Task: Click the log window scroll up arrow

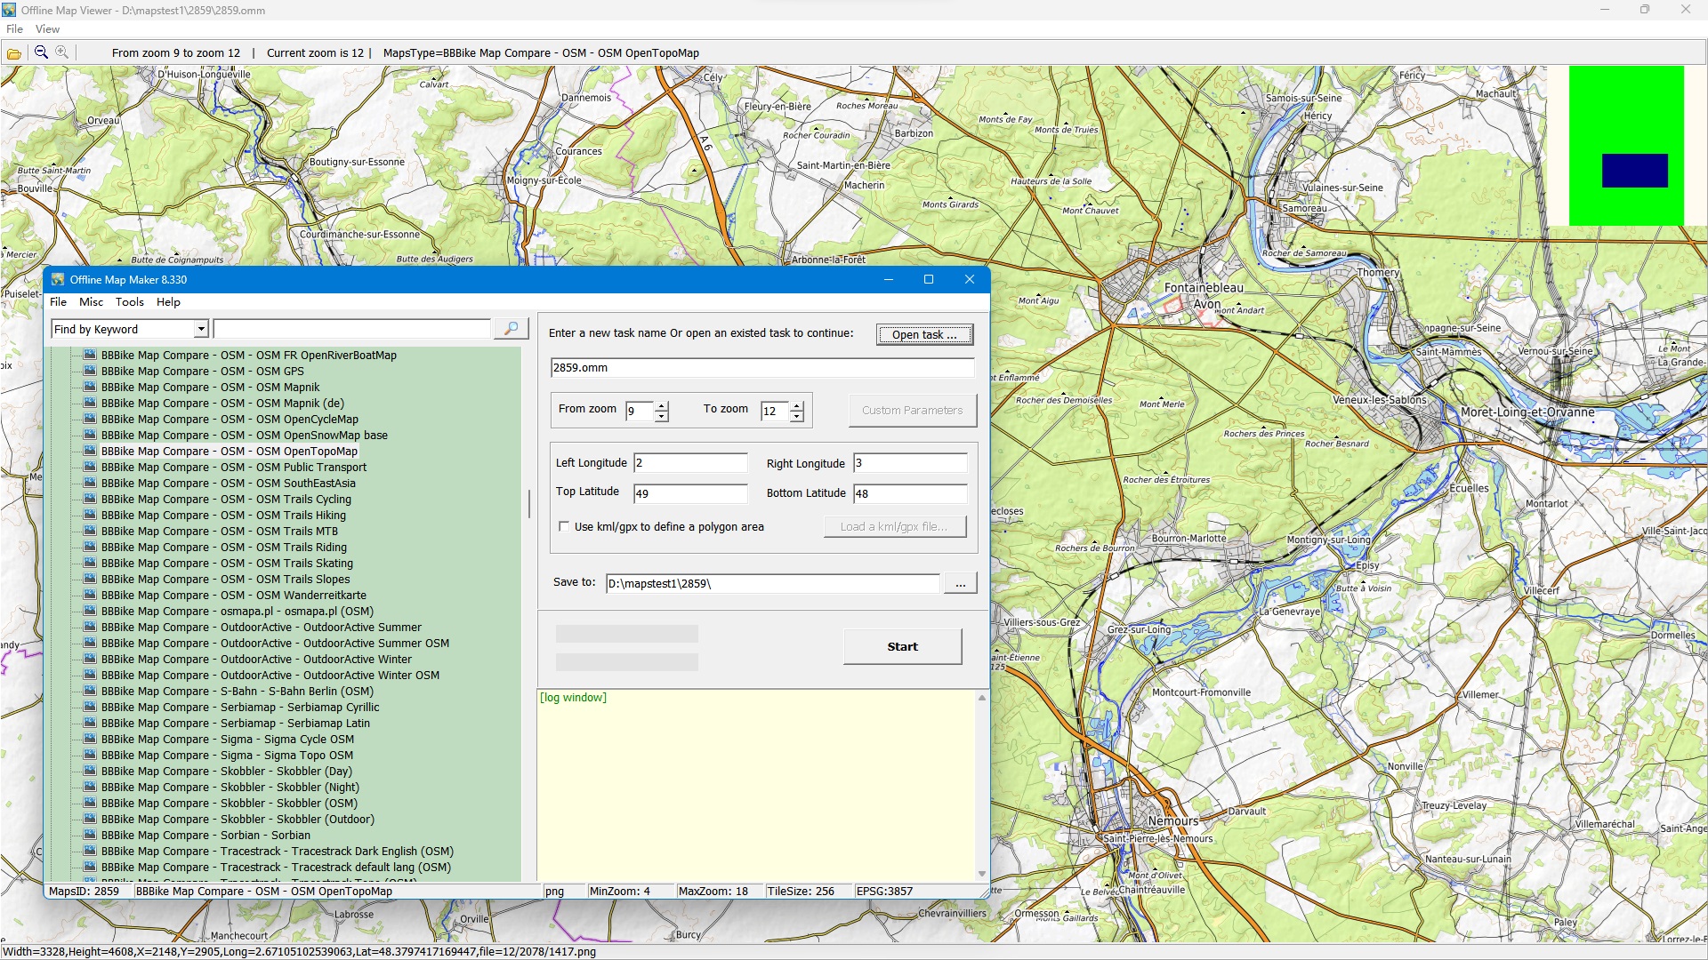Action: pyautogui.click(x=982, y=698)
